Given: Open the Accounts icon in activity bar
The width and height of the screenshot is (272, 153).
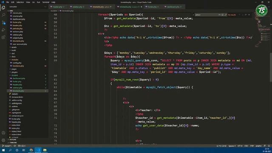Looking at the screenshot, I should click(x=3, y=133).
